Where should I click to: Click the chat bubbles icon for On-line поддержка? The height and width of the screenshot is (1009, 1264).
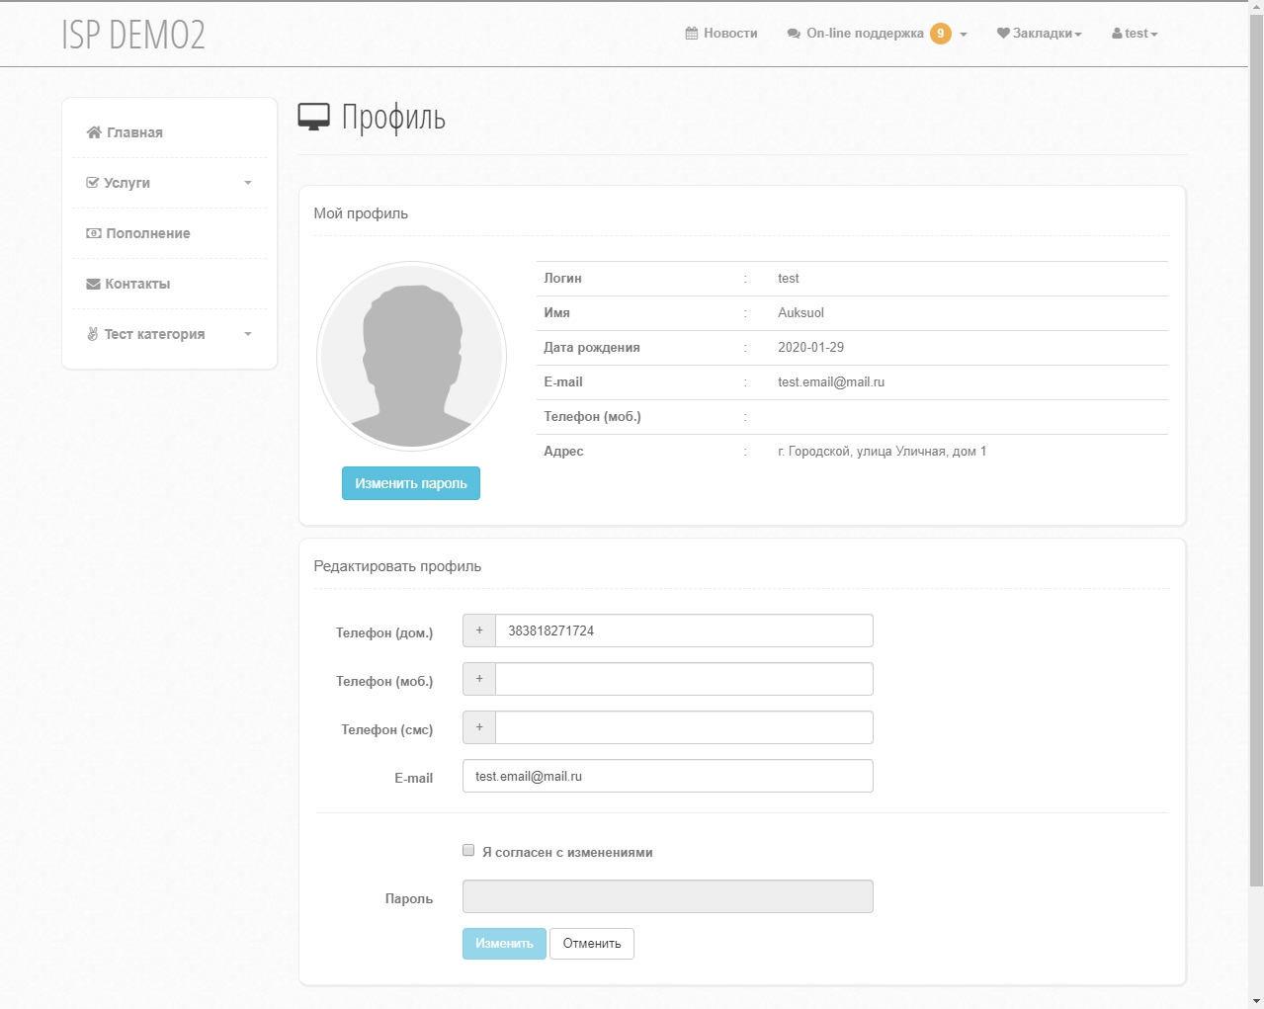coord(794,34)
